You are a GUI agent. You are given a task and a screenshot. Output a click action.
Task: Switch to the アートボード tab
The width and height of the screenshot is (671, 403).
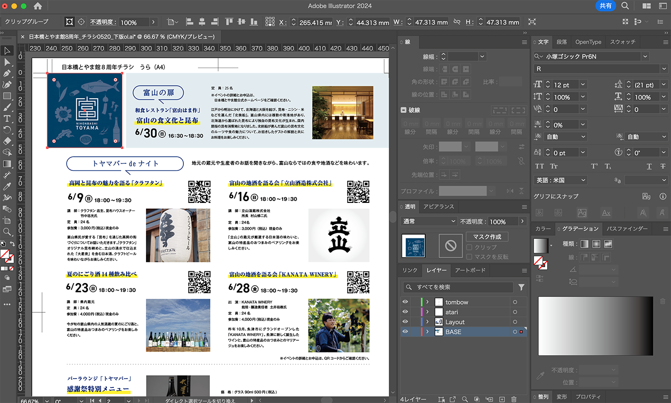point(470,270)
